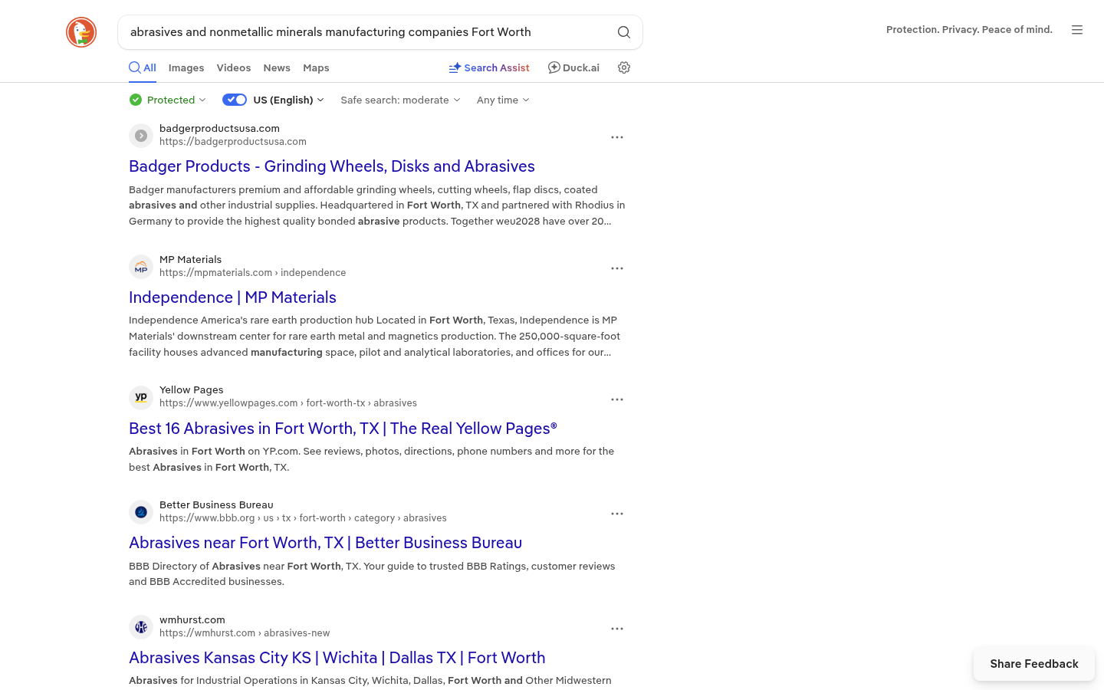The image size is (1104, 690).
Task: Open Independence | MP Materials result
Action: click(x=232, y=297)
